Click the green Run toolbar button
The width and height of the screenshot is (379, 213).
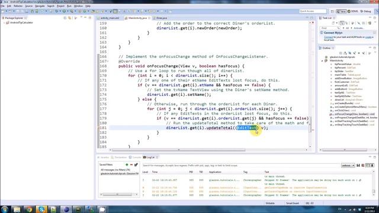64,11
